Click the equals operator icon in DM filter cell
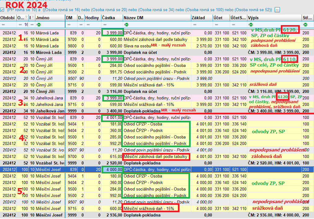The width and height of the screenshot is (314, 219). click(x=69, y=24)
